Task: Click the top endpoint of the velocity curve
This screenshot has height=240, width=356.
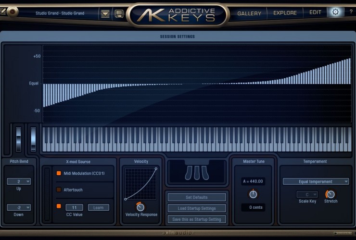Action: 156,169
